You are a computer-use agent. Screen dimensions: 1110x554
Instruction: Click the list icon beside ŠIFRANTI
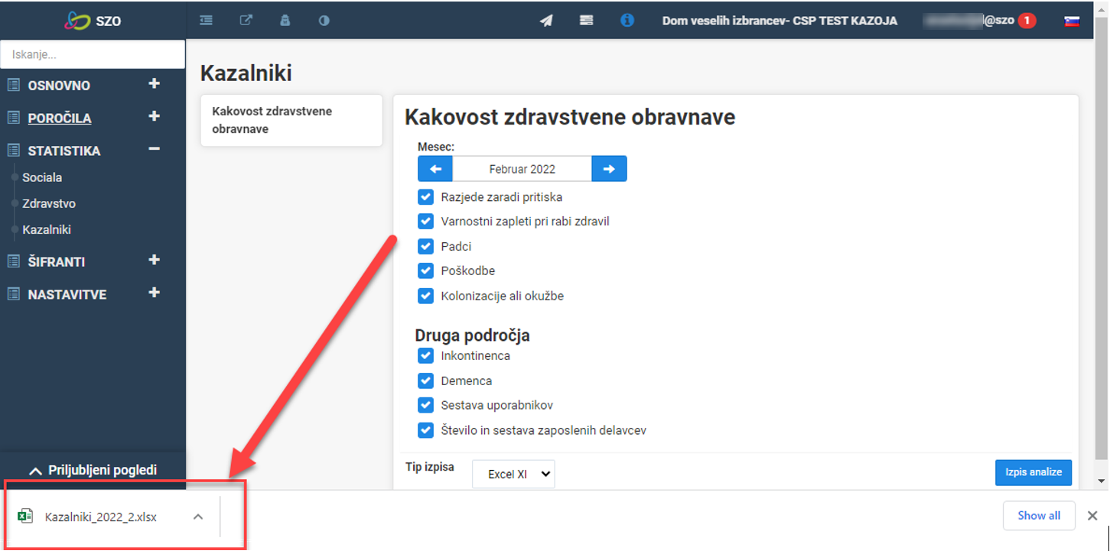tap(13, 261)
